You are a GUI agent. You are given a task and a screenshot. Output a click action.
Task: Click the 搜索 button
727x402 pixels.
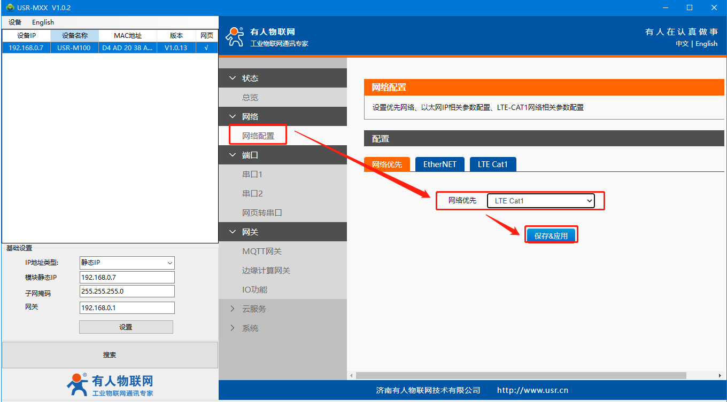[110, 355]
